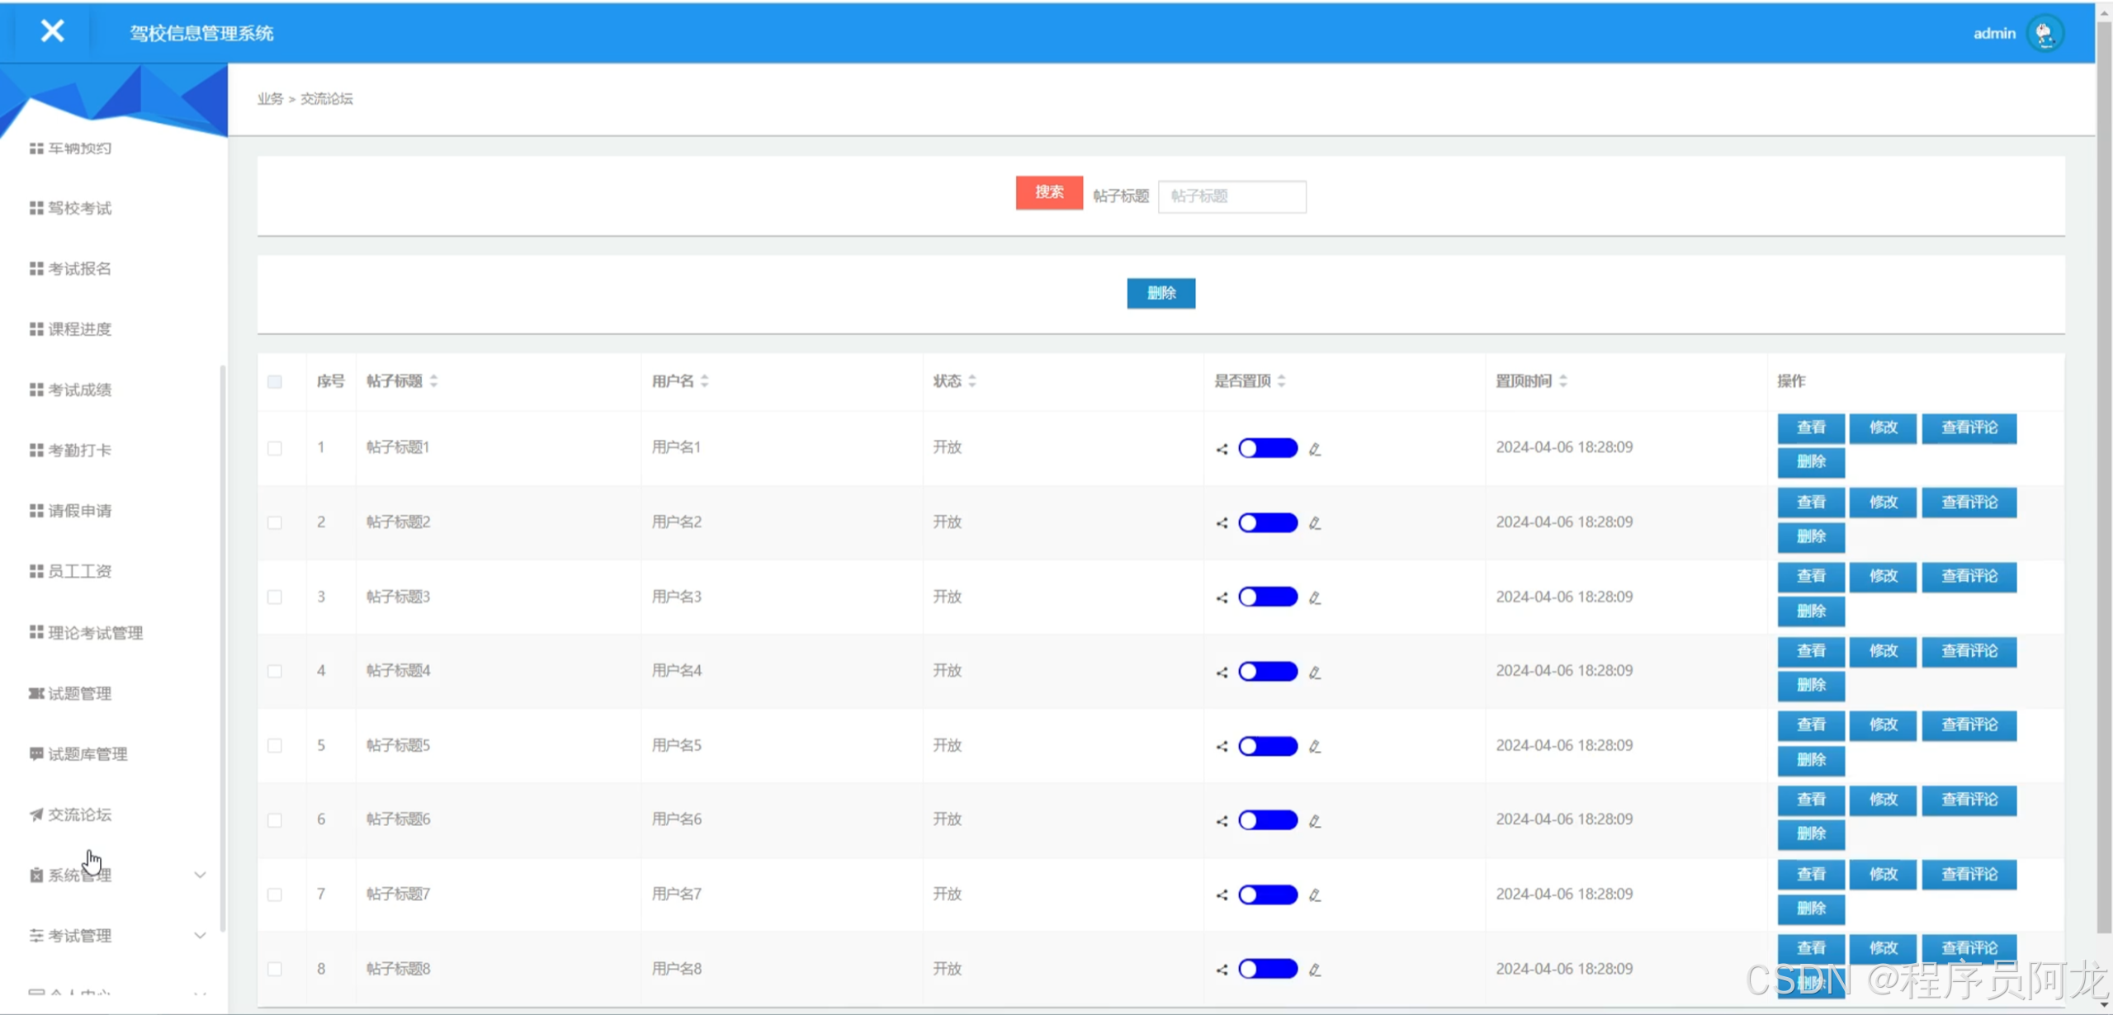Click sort arrows next to 帖子标题 header
Screen dimensions: 2113x1015
click(434, 381)
